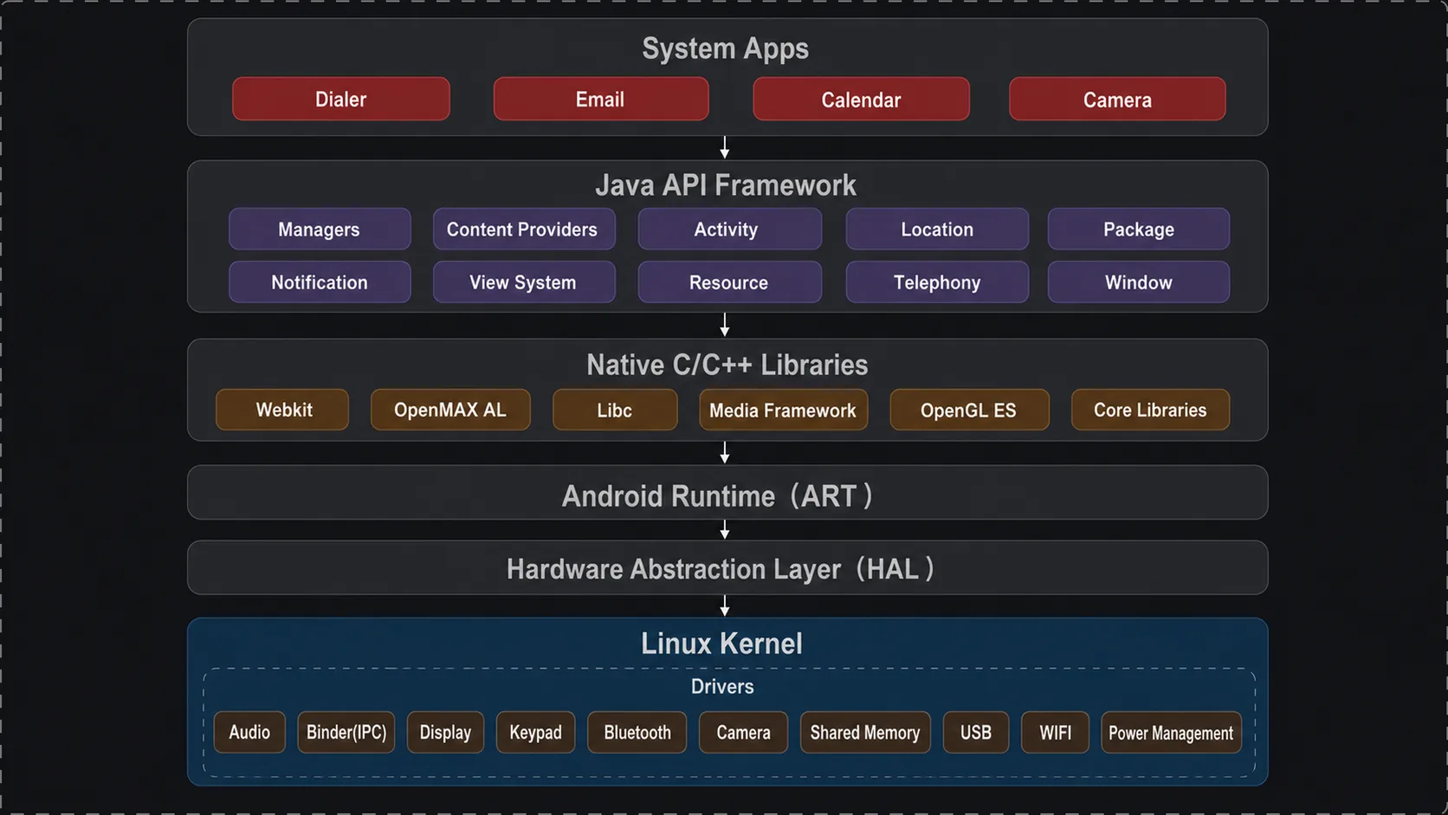Click the Package block

pyautogui.click(x=1139, y=229)
